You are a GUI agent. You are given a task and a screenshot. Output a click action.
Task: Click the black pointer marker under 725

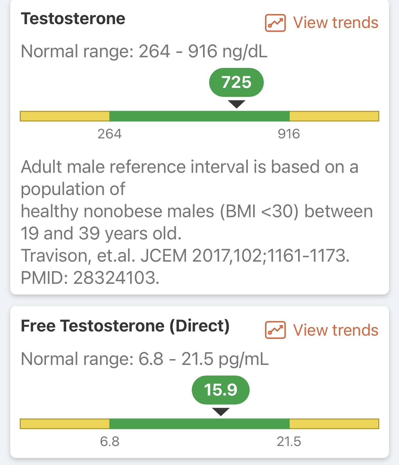pyautogui.click(x=236, y=104)
